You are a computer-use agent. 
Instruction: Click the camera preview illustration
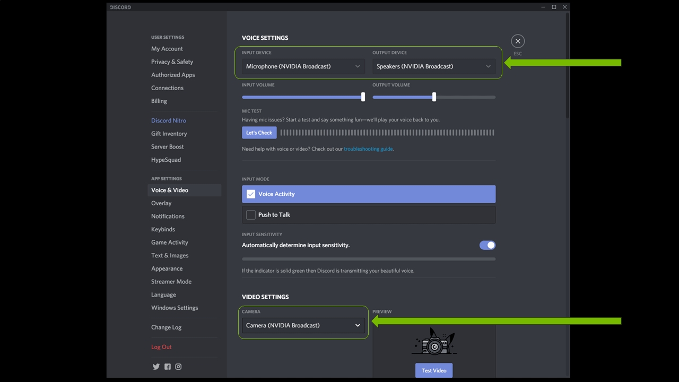434,342
